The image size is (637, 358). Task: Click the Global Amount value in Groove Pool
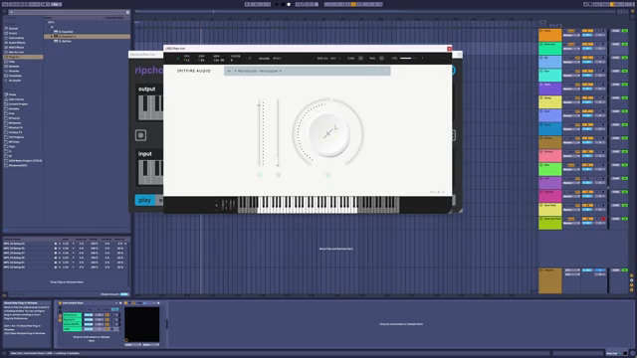[124, 294]
